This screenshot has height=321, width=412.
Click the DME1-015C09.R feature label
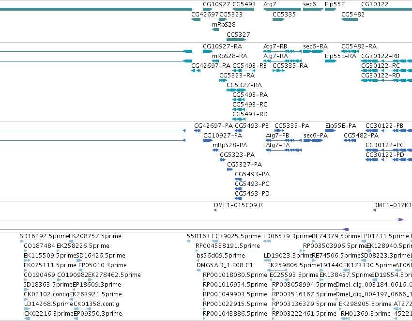pos(238,206)
